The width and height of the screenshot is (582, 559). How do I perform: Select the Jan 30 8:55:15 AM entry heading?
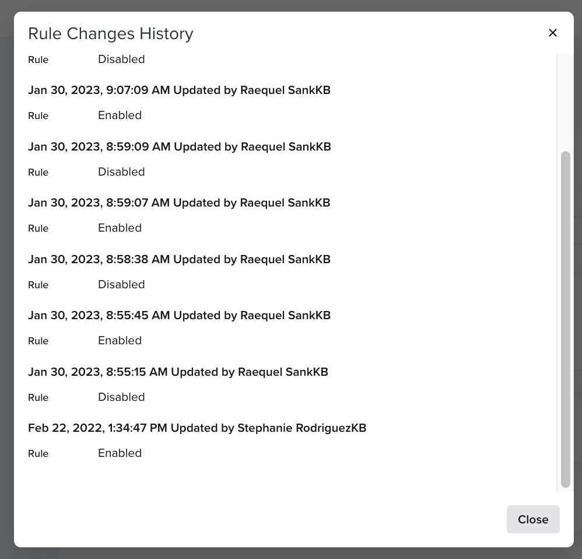click(x=178, y=372)
